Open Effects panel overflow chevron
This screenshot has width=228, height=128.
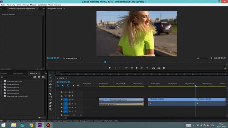click(x=46, y=73)
